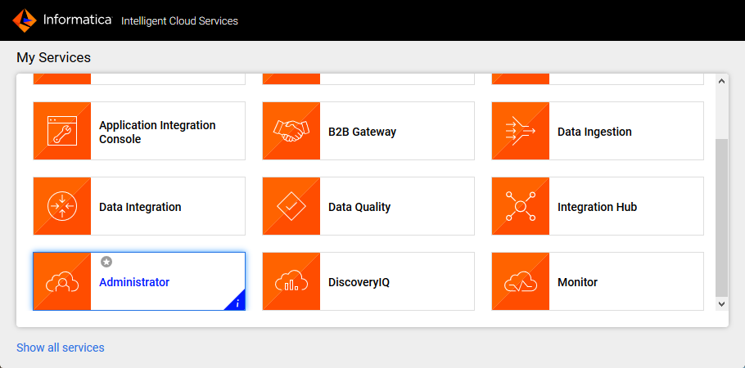745x368 pixels.
Task: Click the Data Quality checkmark icon
Action: tap(291, 206)
